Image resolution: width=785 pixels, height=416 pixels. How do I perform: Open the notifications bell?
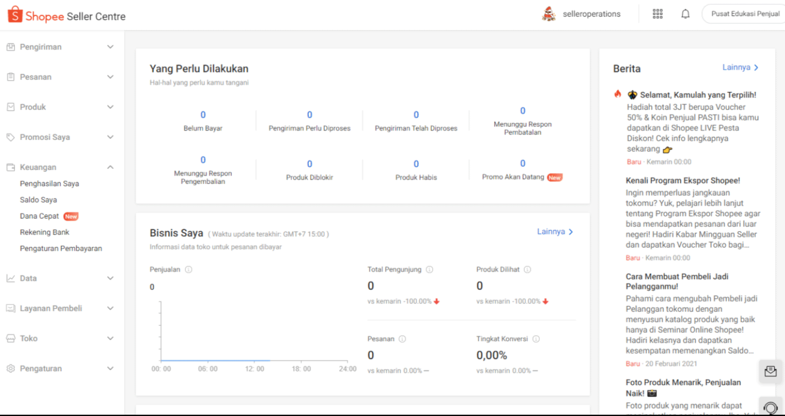click(x=686, y=14)
